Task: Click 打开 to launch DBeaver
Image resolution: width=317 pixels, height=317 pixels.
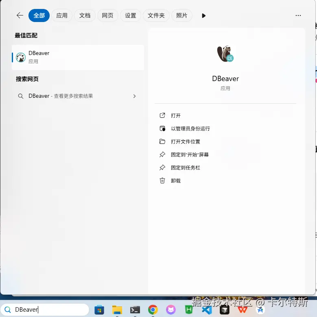Action: (176, 115)
